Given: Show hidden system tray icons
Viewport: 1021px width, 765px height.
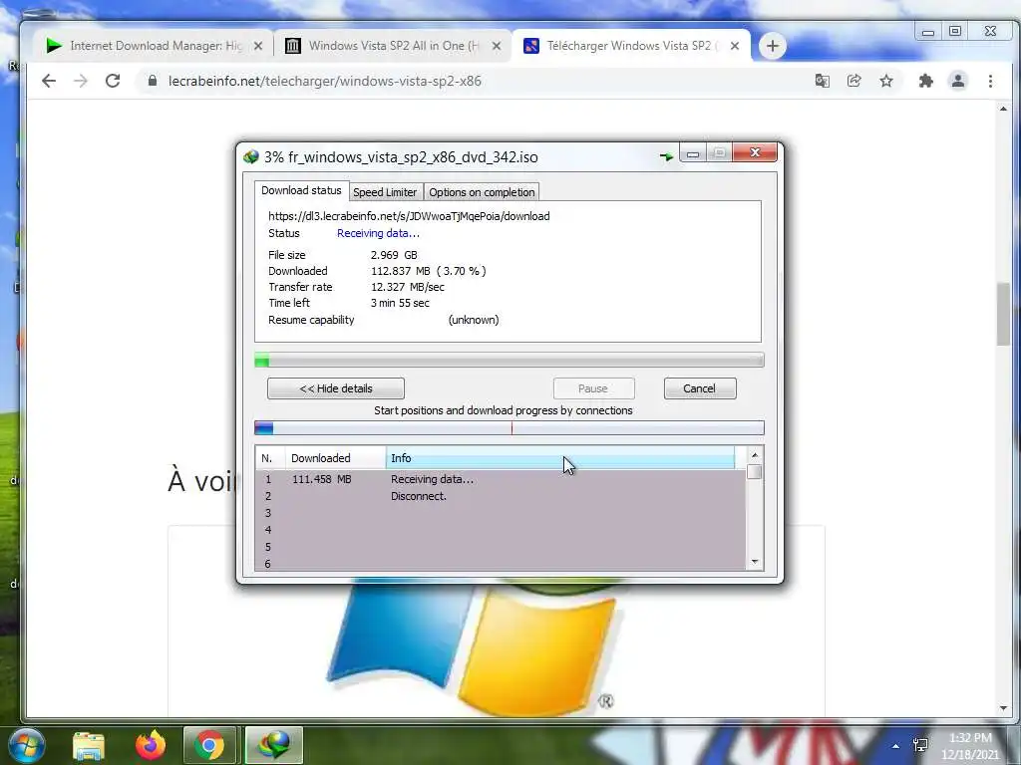Looking at the screenshot, I should tap(896, 746).
